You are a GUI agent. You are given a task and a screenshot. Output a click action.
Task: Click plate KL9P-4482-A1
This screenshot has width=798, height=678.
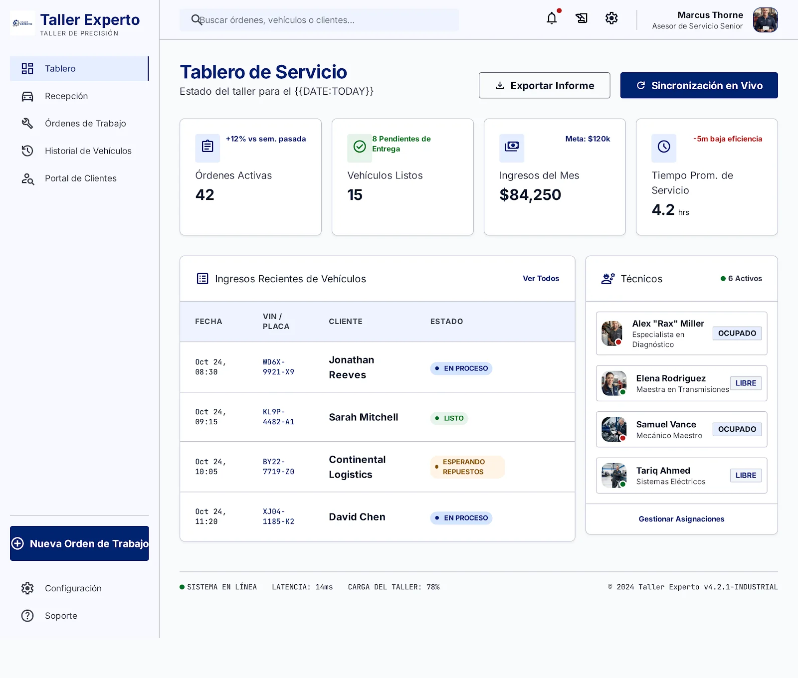[x=278, y=417]
